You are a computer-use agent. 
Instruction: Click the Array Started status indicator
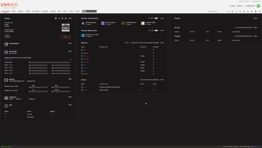click(6, 147)
